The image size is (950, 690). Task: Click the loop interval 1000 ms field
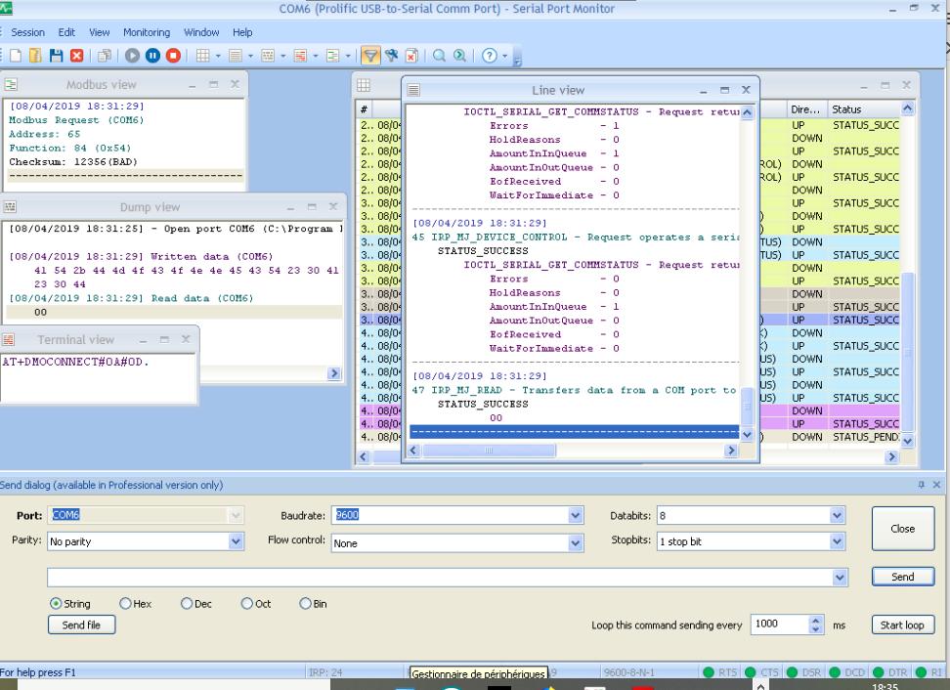[x=779, y=624]
